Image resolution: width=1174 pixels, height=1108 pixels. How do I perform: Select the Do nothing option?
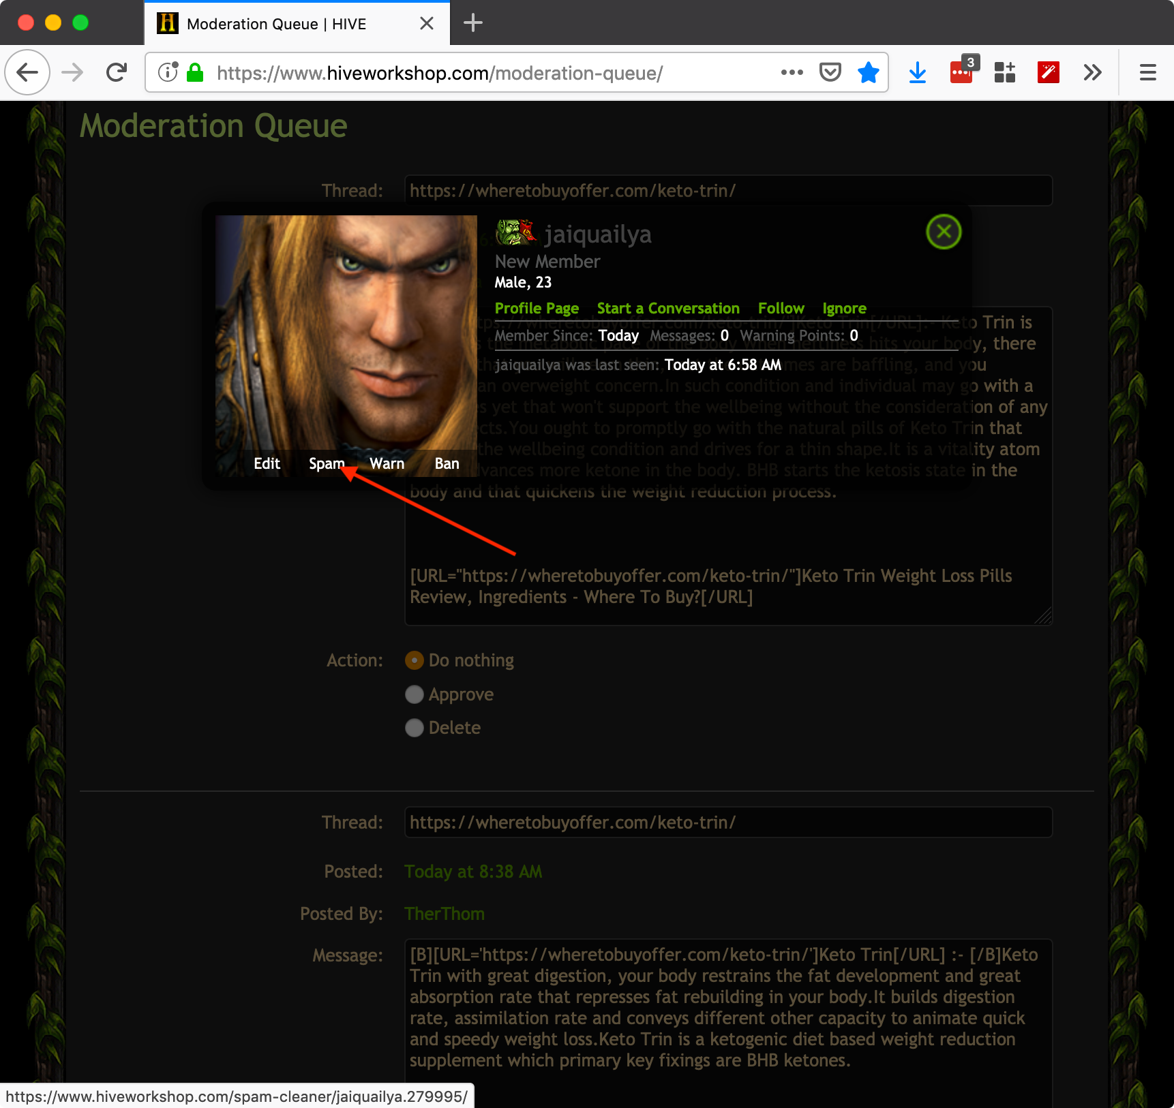[x=415, y=660]
